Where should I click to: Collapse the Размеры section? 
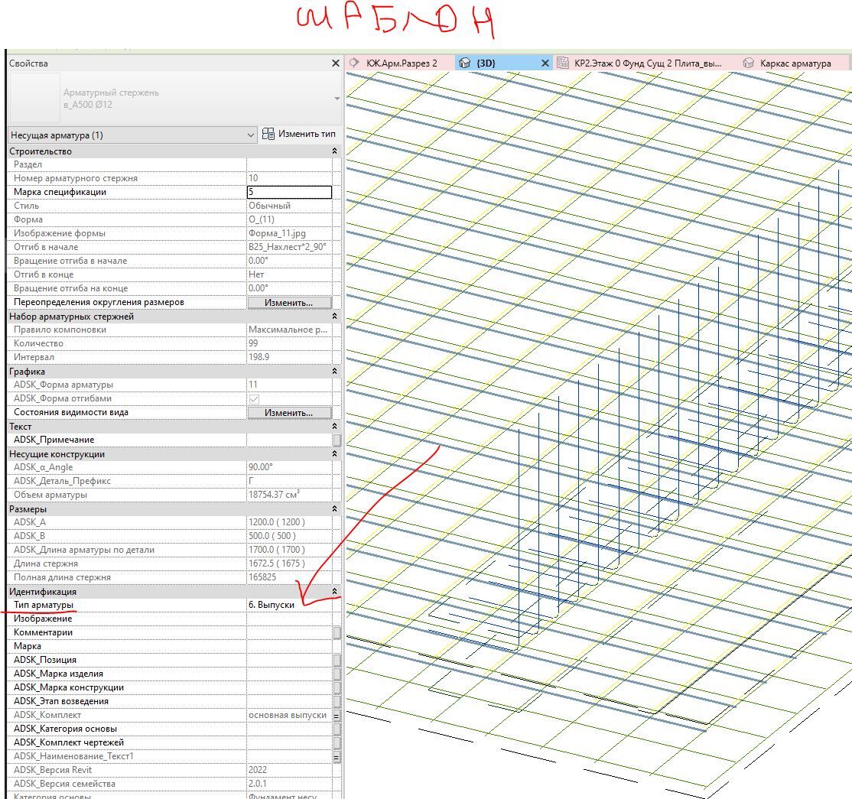click(x=334, y=509)
